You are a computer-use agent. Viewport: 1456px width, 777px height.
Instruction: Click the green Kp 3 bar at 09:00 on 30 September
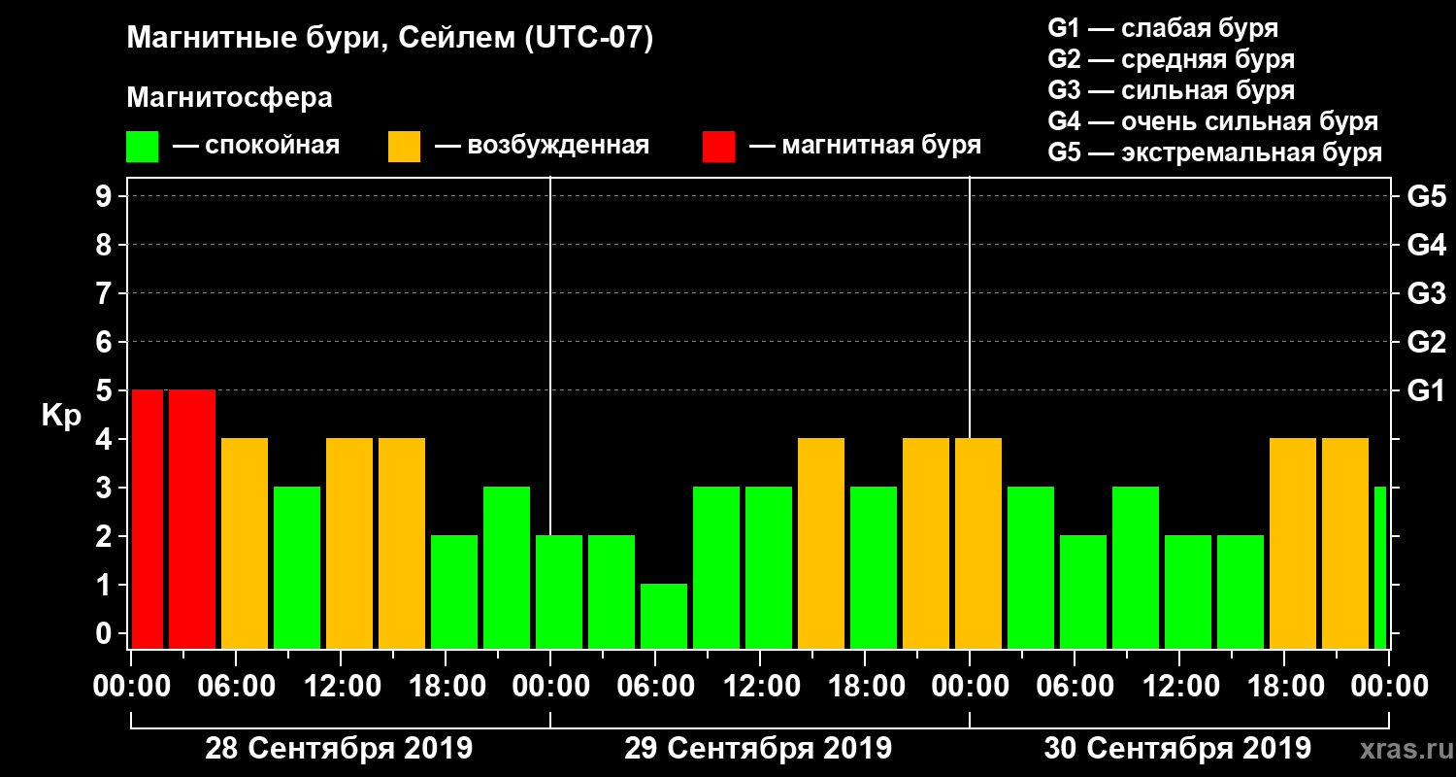pos(1136,567)
